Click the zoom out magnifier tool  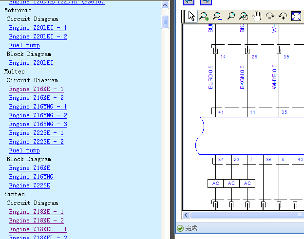217,16
